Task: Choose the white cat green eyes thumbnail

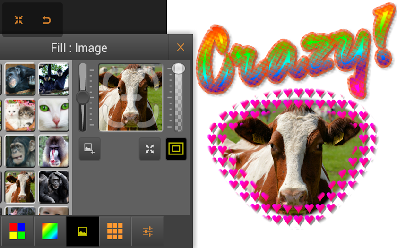Action: click(x=54, y=115)
